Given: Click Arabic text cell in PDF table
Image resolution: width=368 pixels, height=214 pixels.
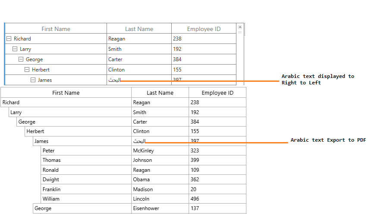Looking at the screenshot, I should pos(160,141).
